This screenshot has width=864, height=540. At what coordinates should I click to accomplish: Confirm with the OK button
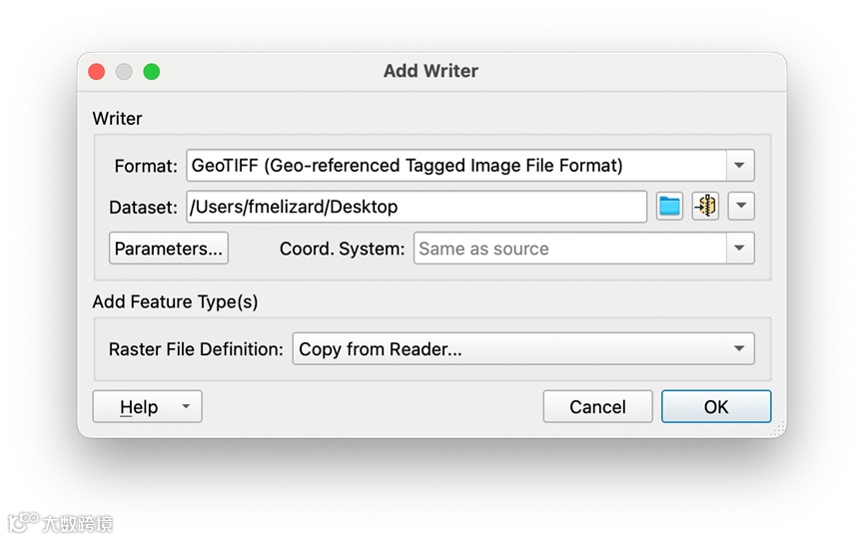pos(715,407)
